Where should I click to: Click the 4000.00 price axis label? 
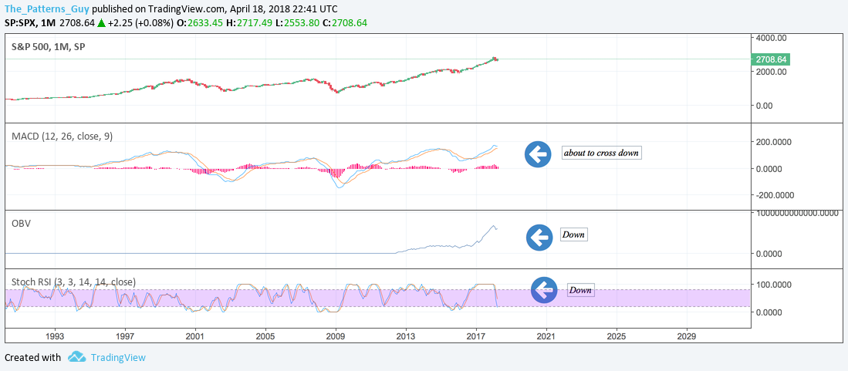[x=771, y=37]
